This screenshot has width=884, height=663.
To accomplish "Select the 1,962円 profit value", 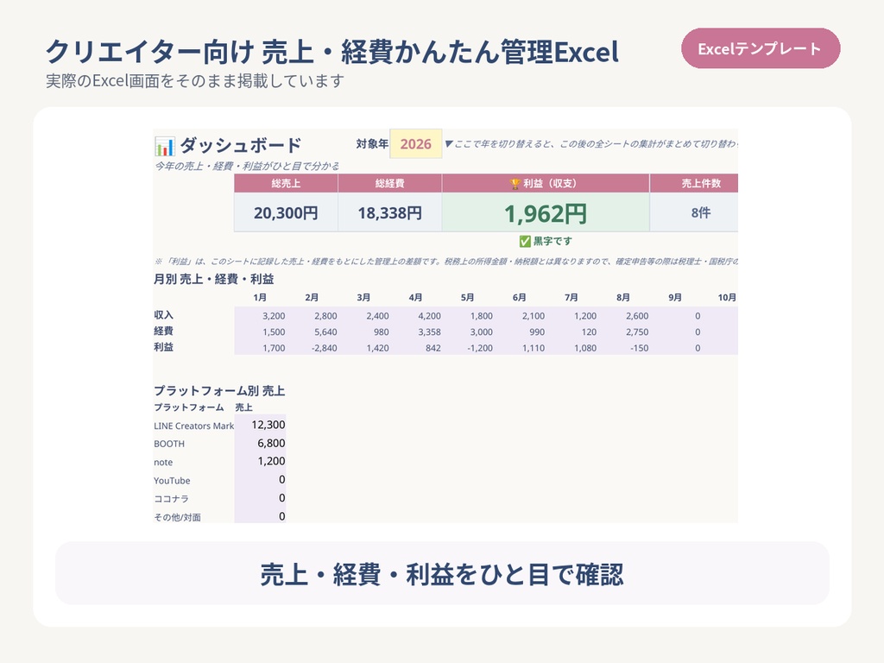I will [x=546, y=213].
